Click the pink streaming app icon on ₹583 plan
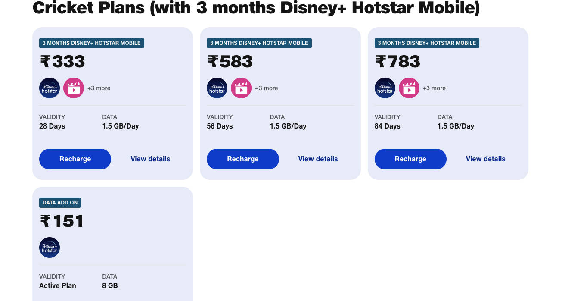The height and width of the screenshot is (301, 562). point(241,88)
